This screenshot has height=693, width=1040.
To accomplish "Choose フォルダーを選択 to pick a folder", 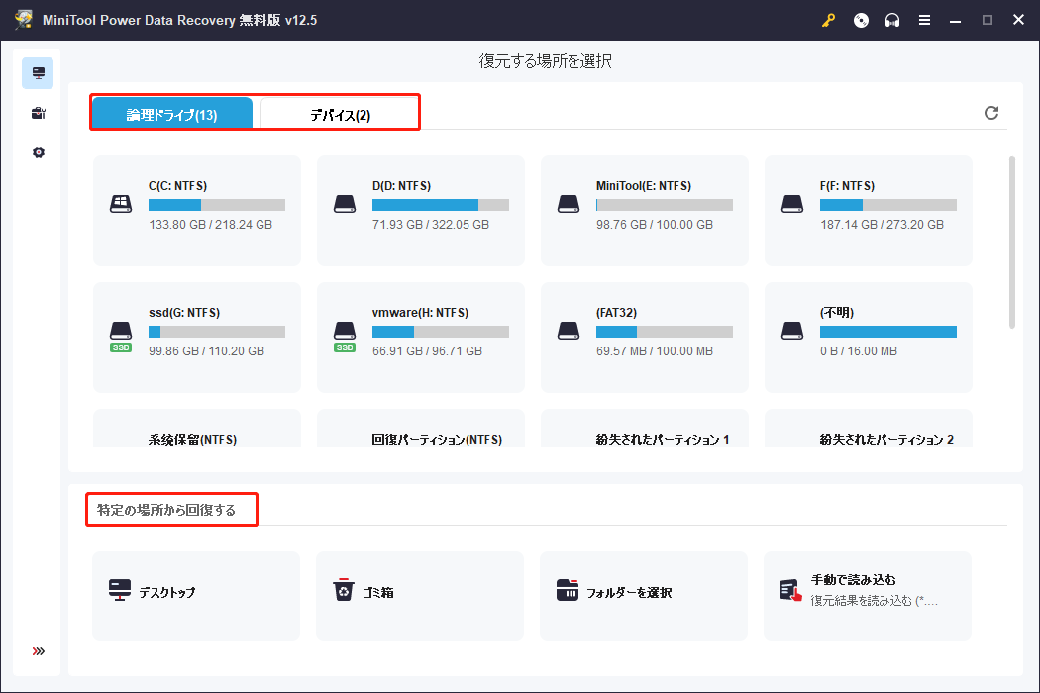I will tap(644, 596).
